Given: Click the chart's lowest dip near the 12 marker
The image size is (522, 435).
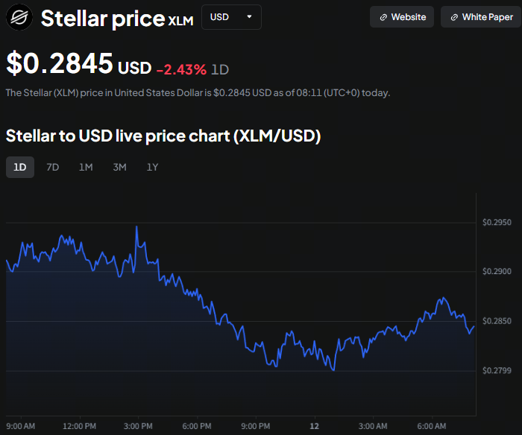Looking at the screenshot, I should [x=333, y=369].
